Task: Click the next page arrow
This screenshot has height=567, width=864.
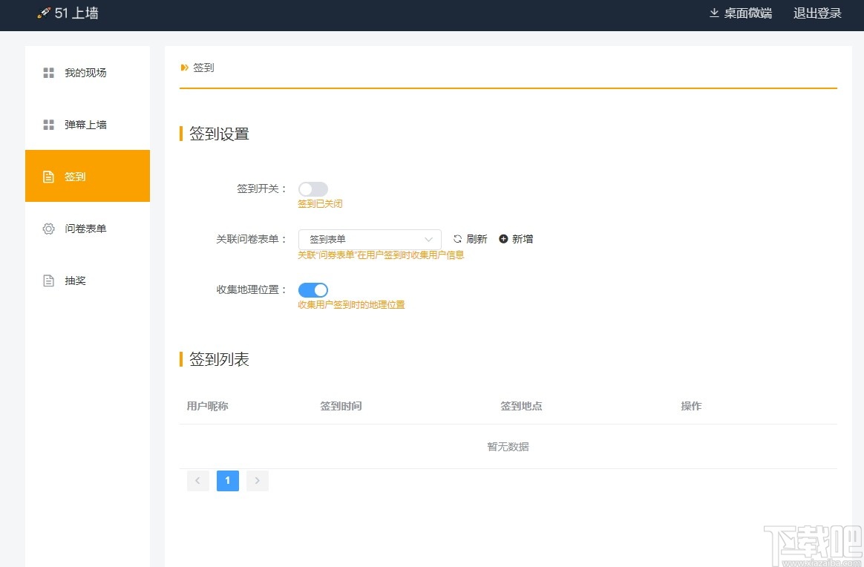Action: [257, 480]
